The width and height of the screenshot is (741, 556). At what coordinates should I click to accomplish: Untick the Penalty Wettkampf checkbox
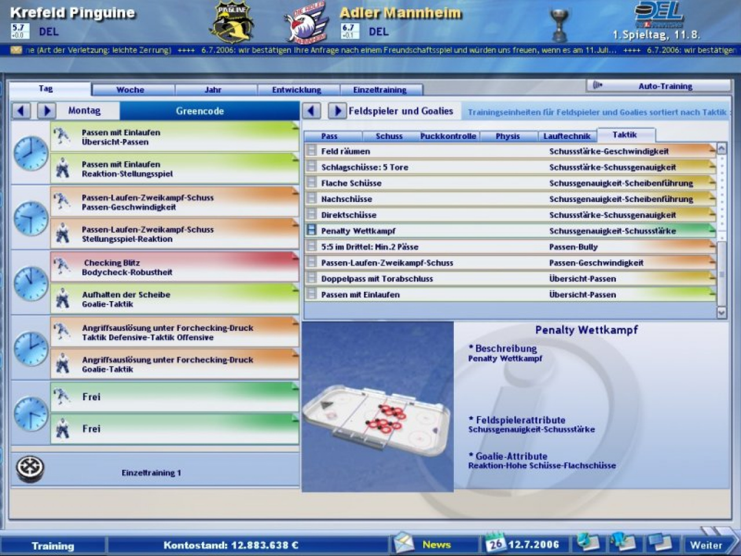(311, 231)
